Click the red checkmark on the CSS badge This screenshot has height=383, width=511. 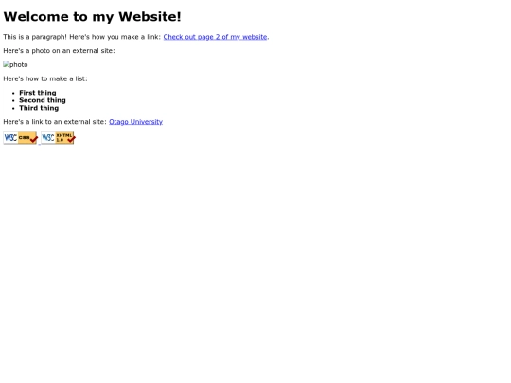[x=34, y=139]
